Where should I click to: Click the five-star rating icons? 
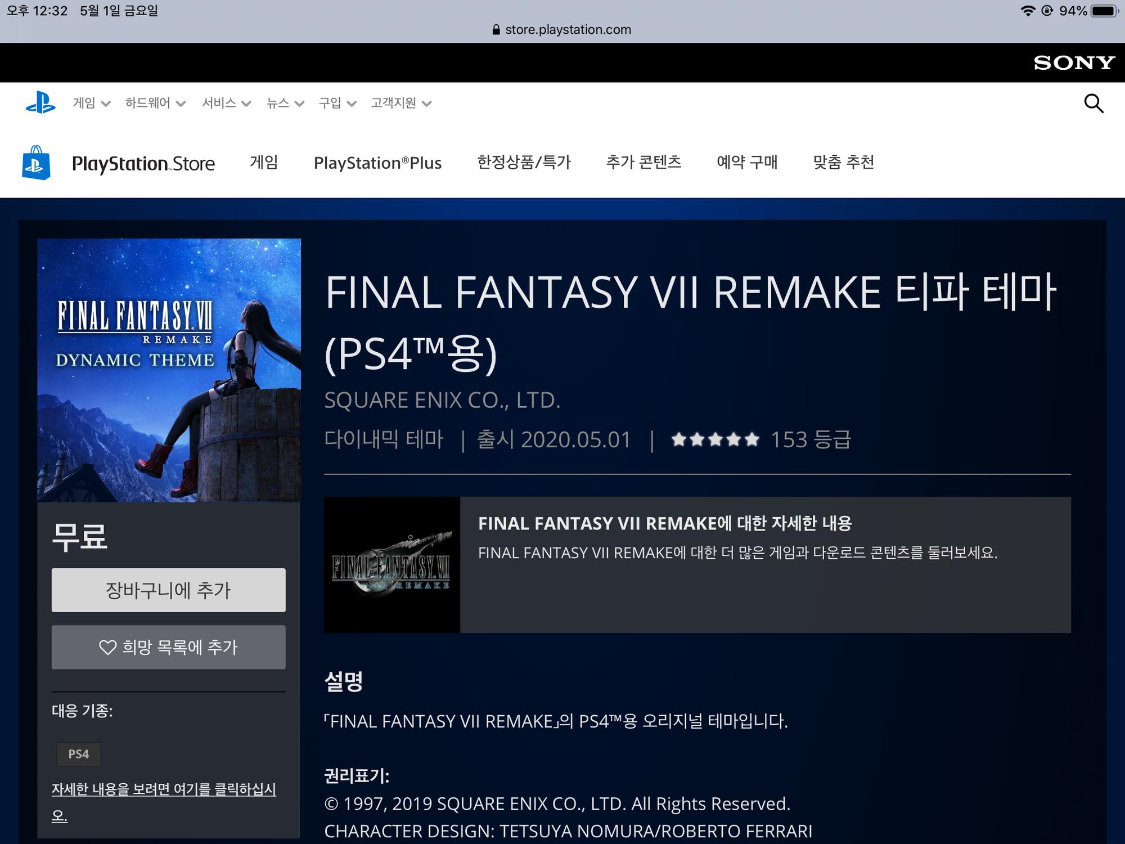(715, 439)
